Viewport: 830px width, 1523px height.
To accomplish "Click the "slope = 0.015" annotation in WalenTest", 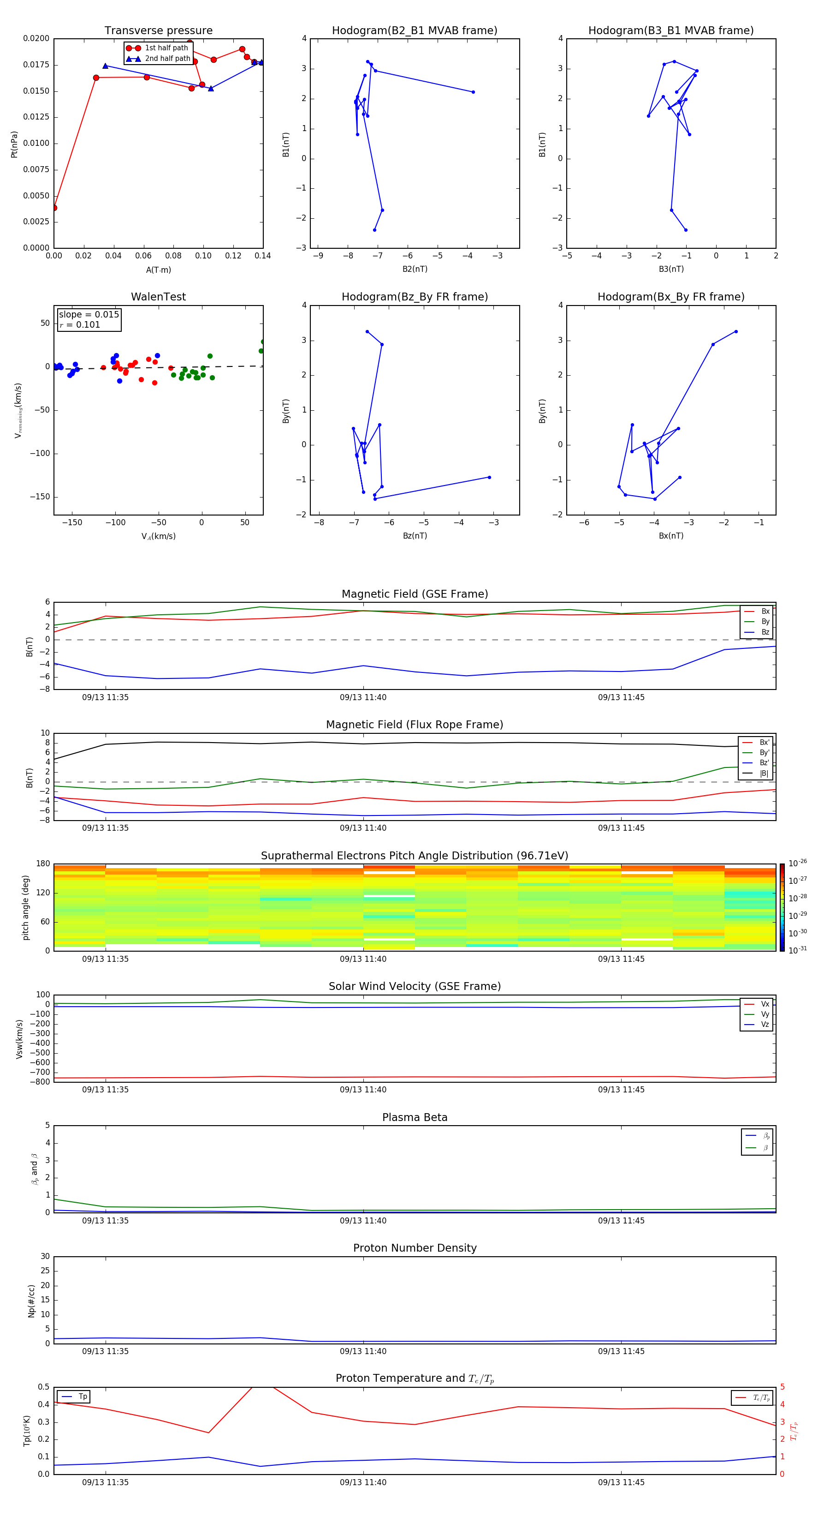I will click(89, 315).
